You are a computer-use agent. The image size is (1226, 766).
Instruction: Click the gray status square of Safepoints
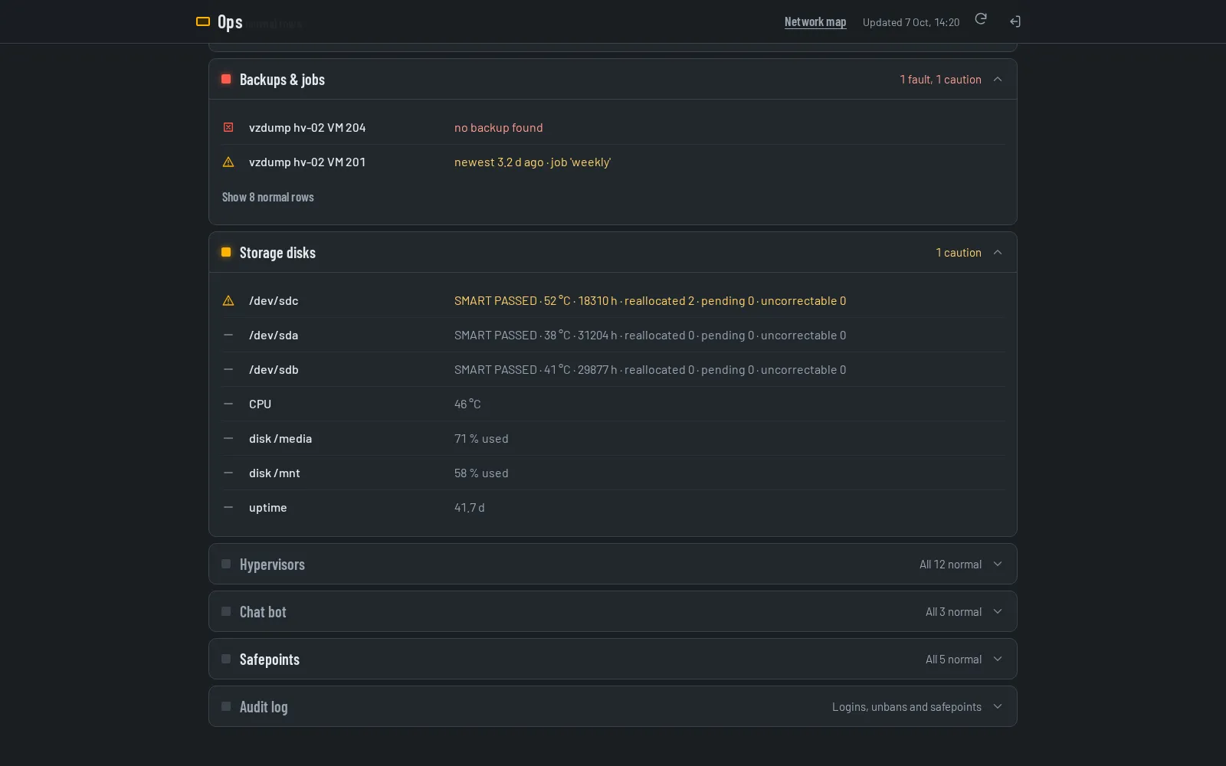pos(226,659)
